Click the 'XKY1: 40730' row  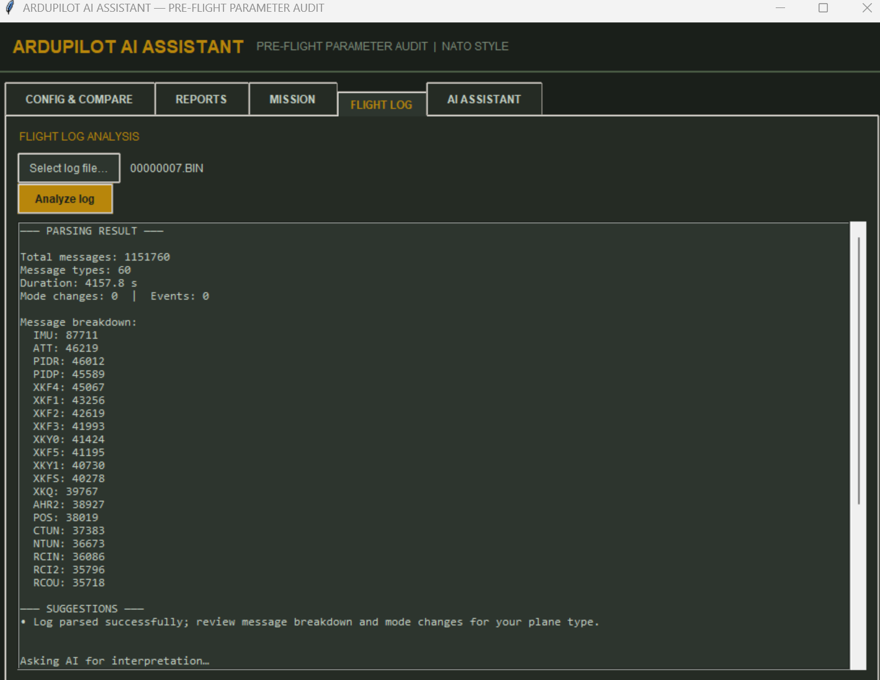click(69, 465)
